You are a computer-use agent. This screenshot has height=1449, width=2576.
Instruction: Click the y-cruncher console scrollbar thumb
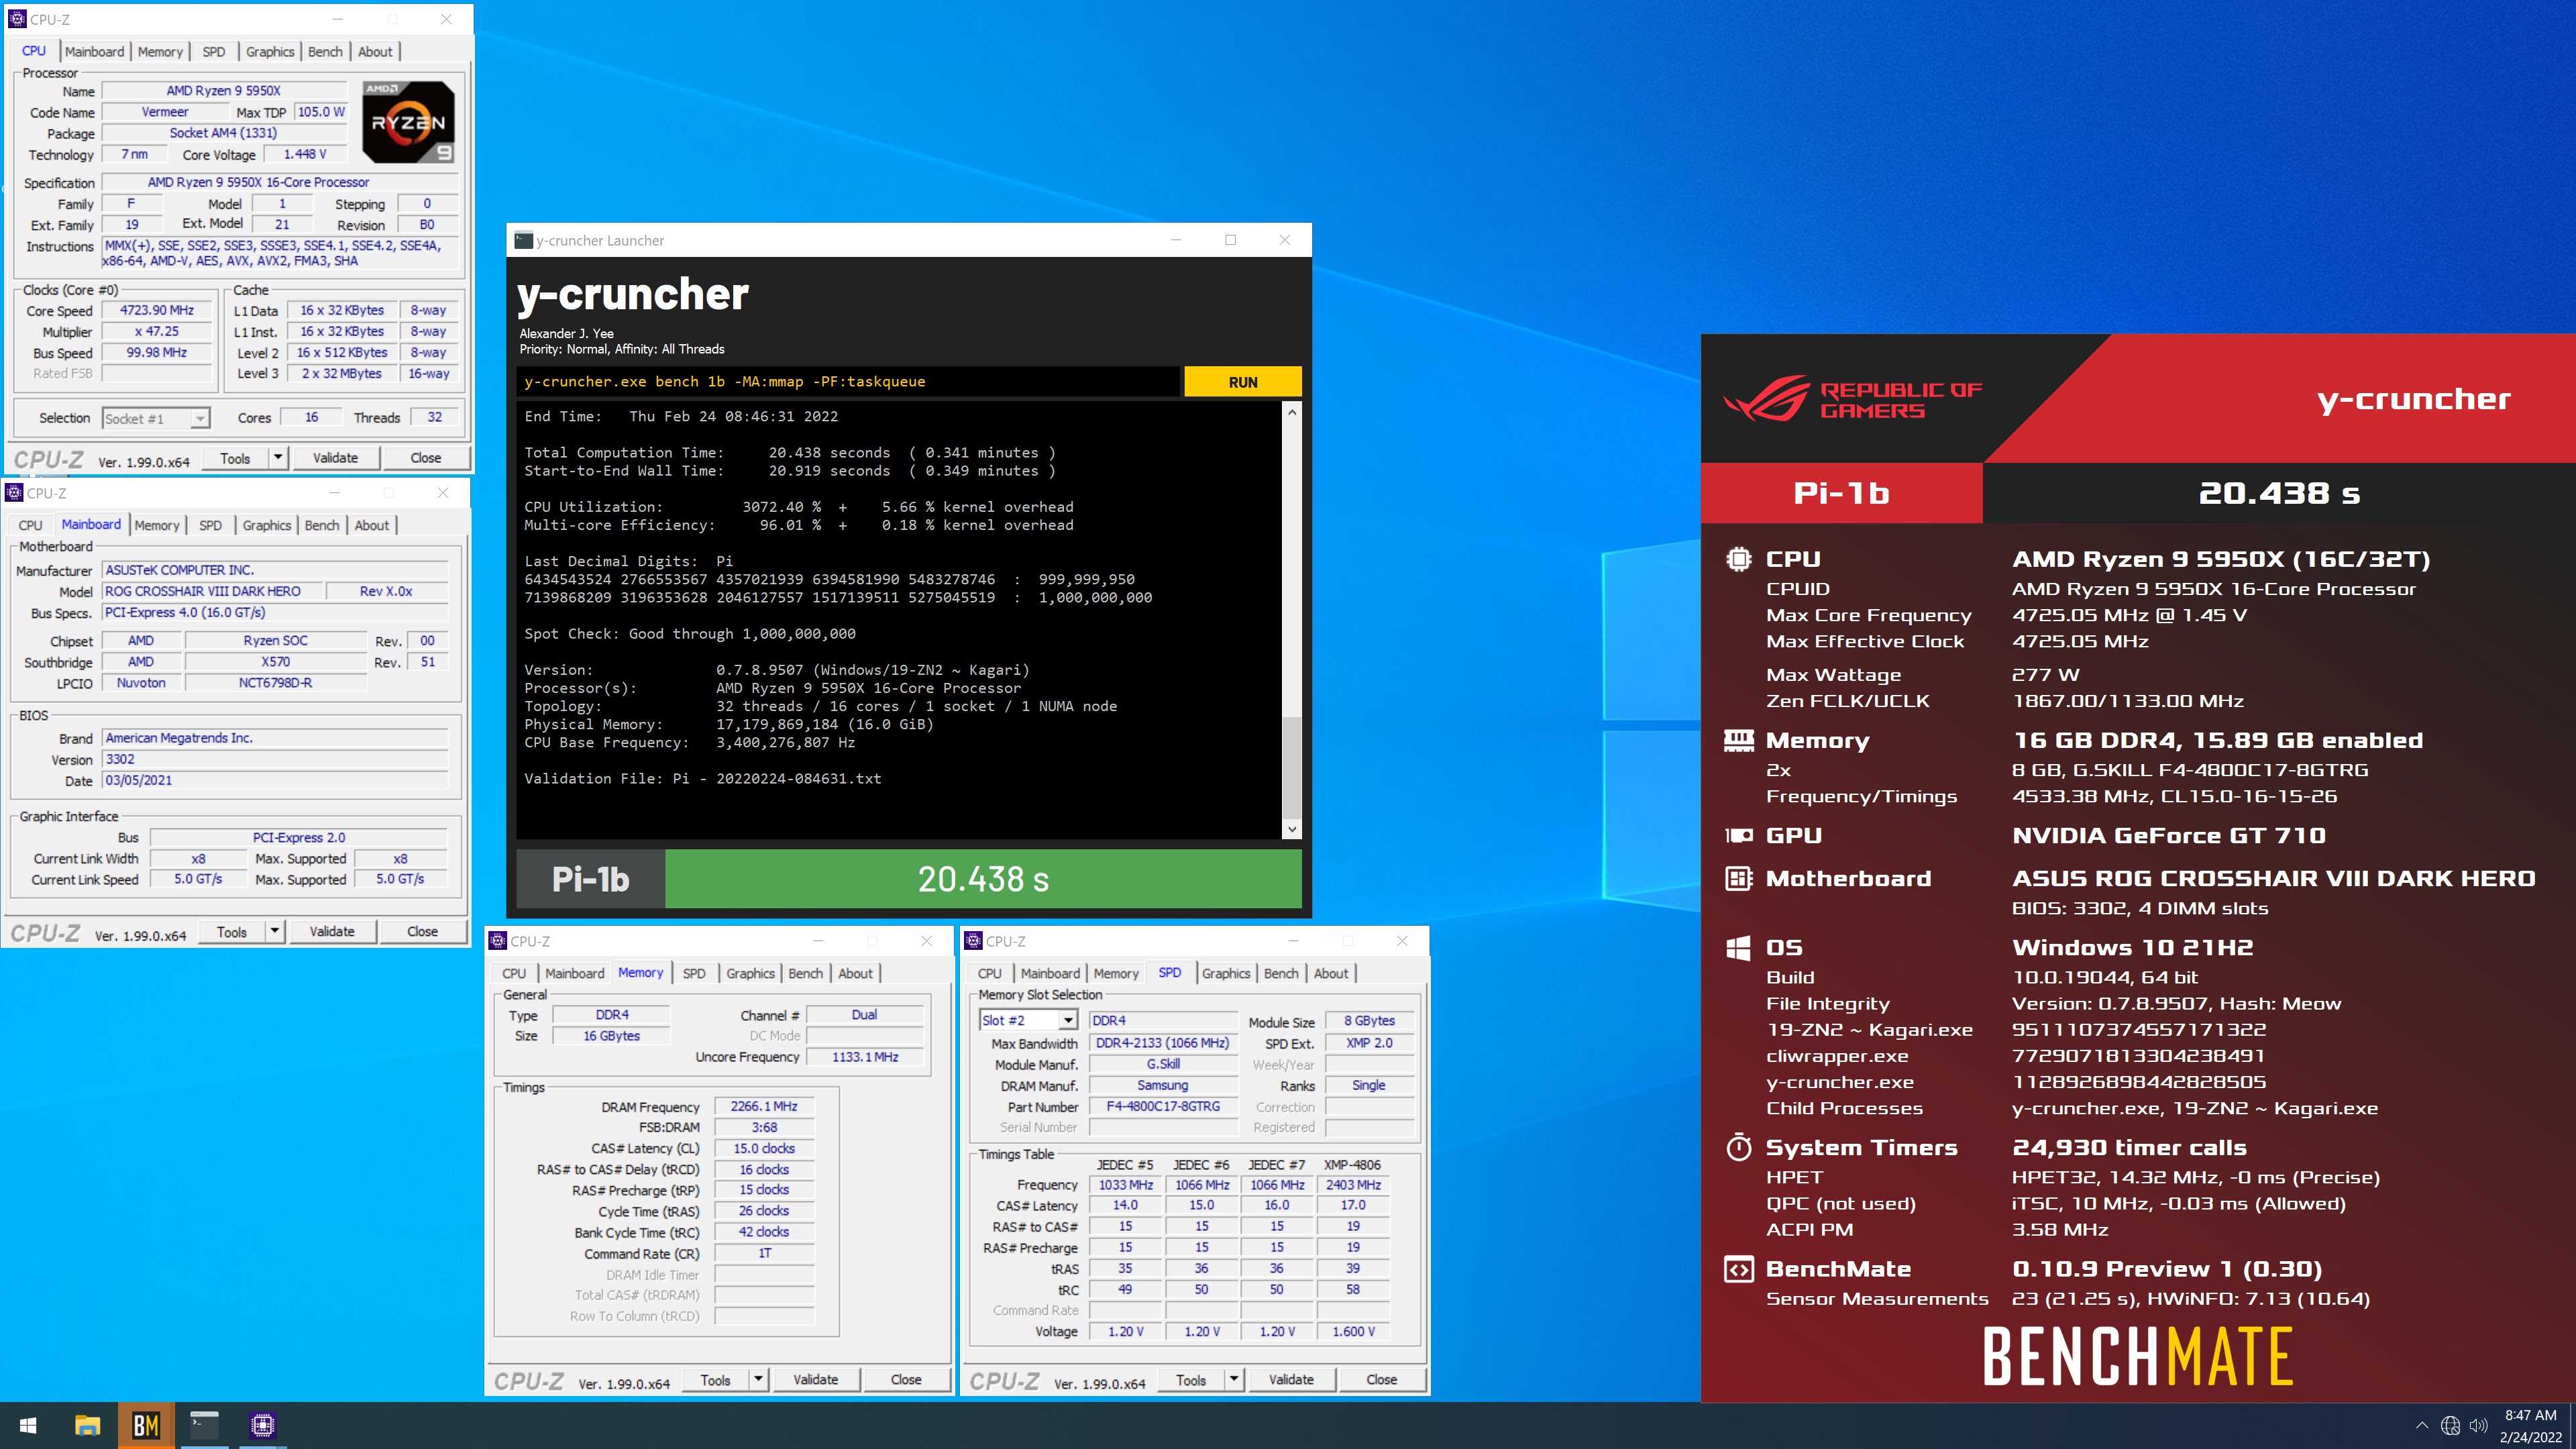tap(1292, 767)
